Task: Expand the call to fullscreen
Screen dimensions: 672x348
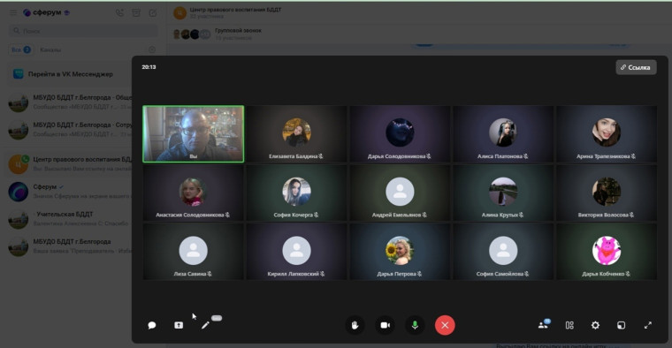Action: (647, 325)
